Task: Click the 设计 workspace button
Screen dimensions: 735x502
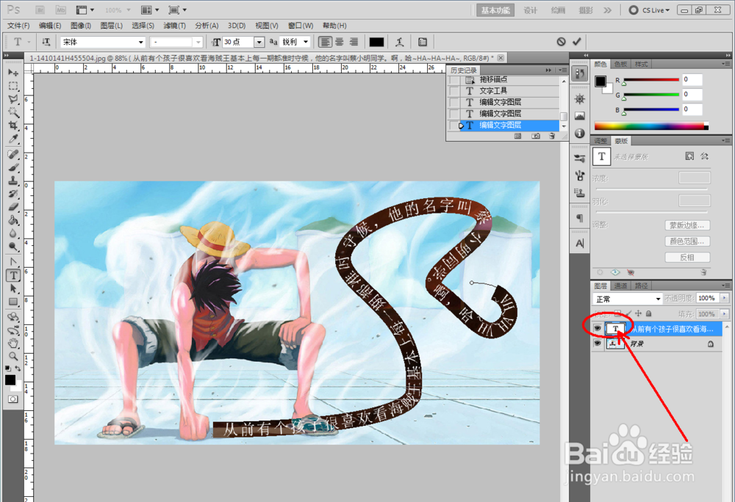Action: (x=530, y=10)
